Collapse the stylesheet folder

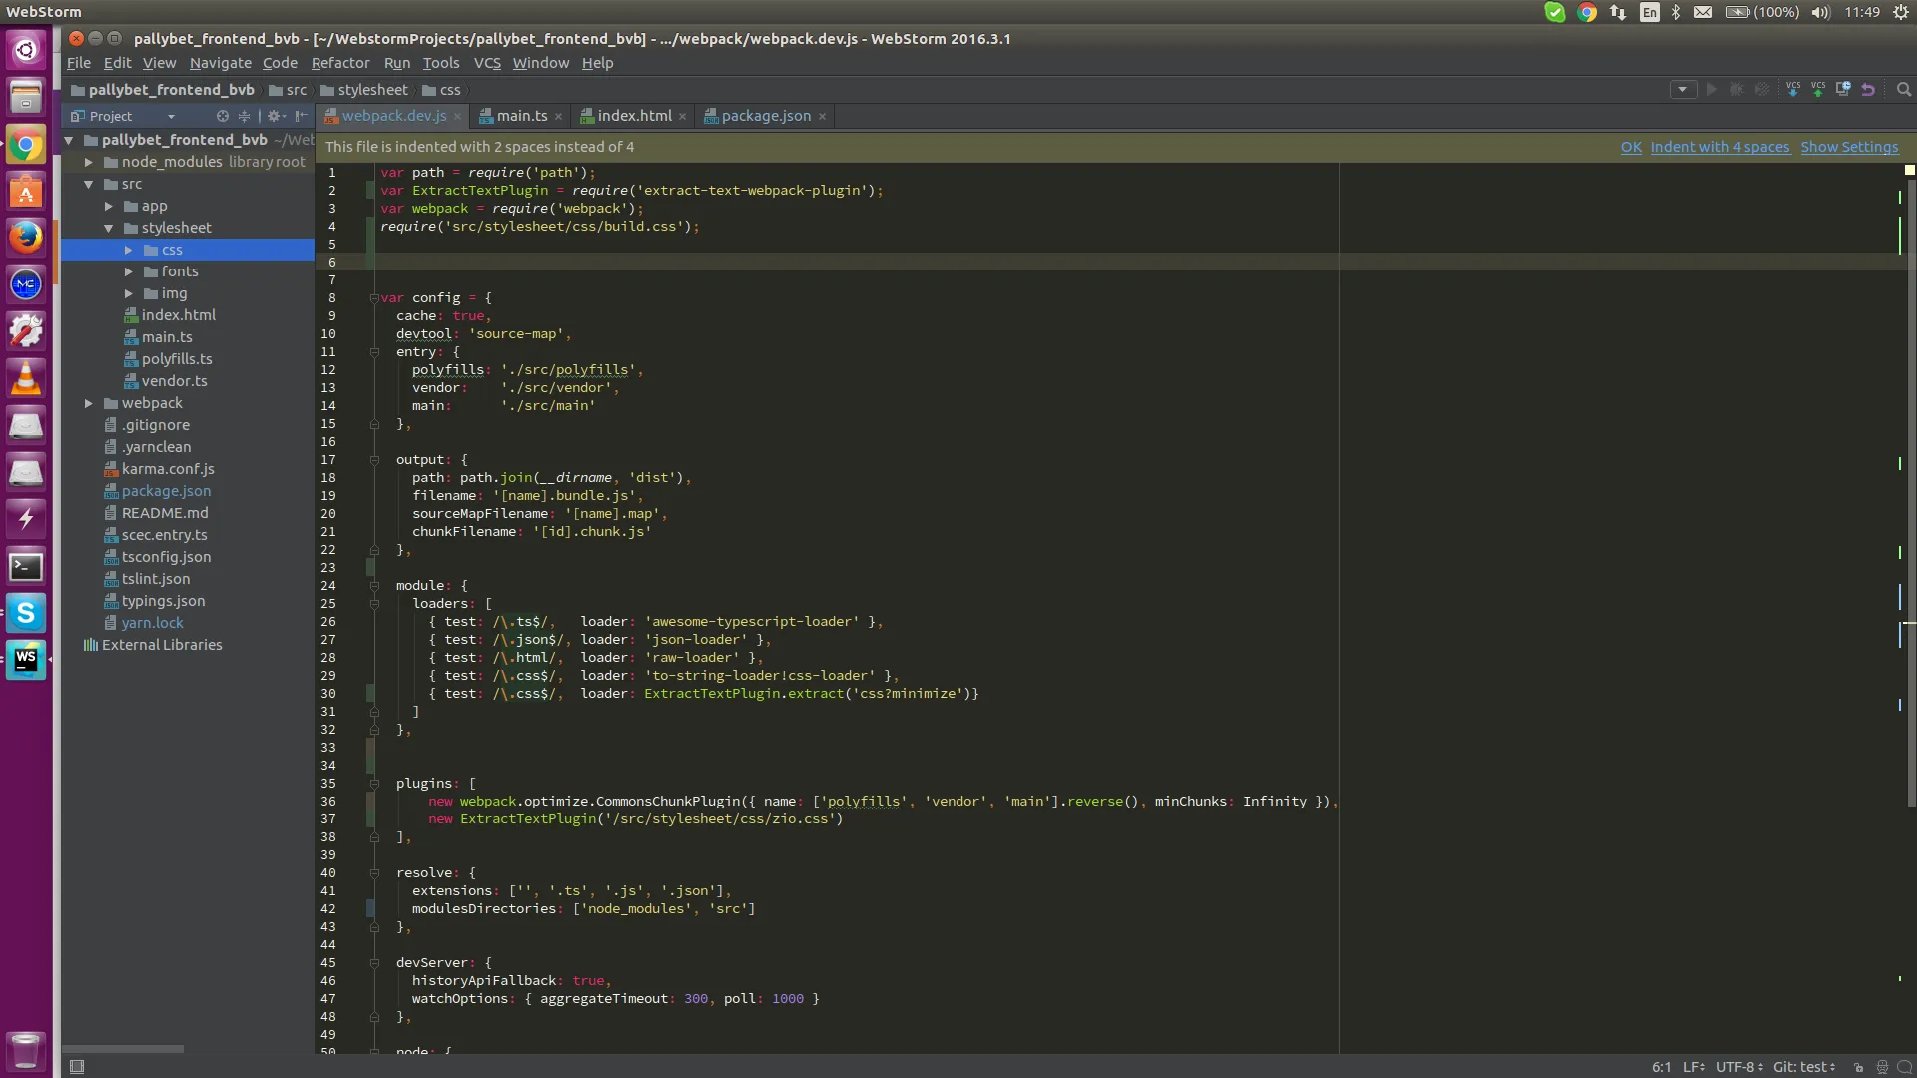coord(109,228)
